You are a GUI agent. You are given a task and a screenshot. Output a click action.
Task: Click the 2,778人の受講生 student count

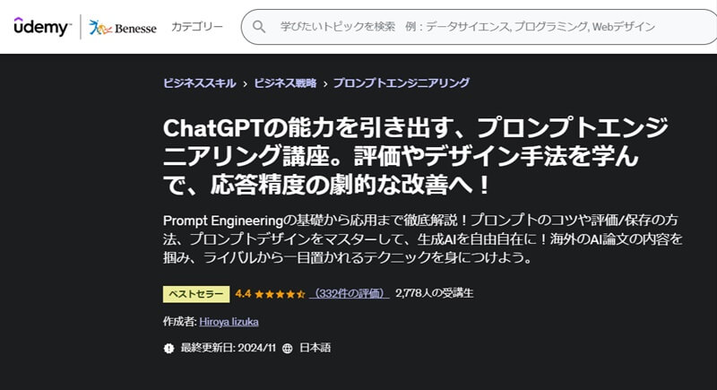click(434, 293)
